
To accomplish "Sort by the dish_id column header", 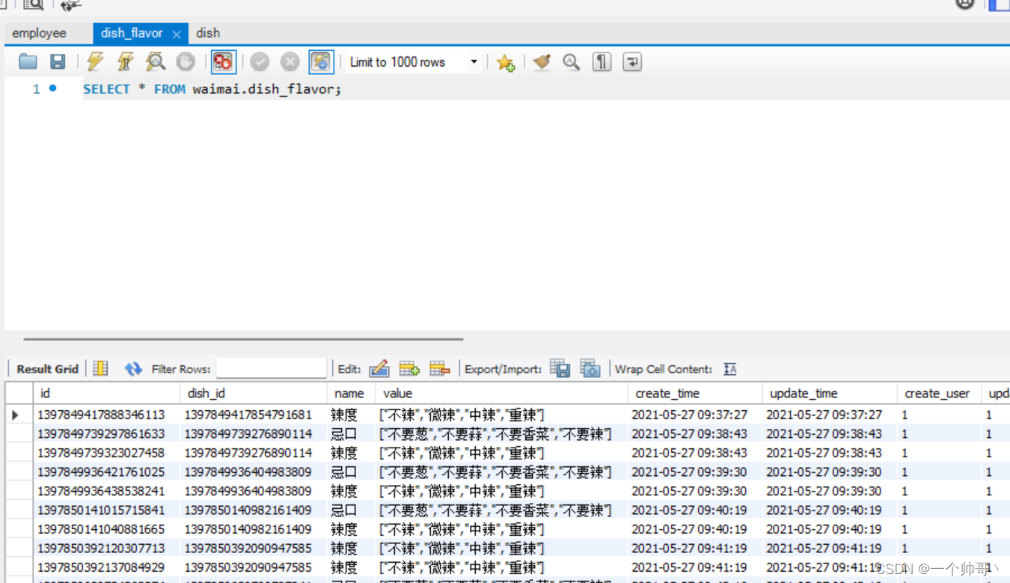I will (x=254, y=393).
